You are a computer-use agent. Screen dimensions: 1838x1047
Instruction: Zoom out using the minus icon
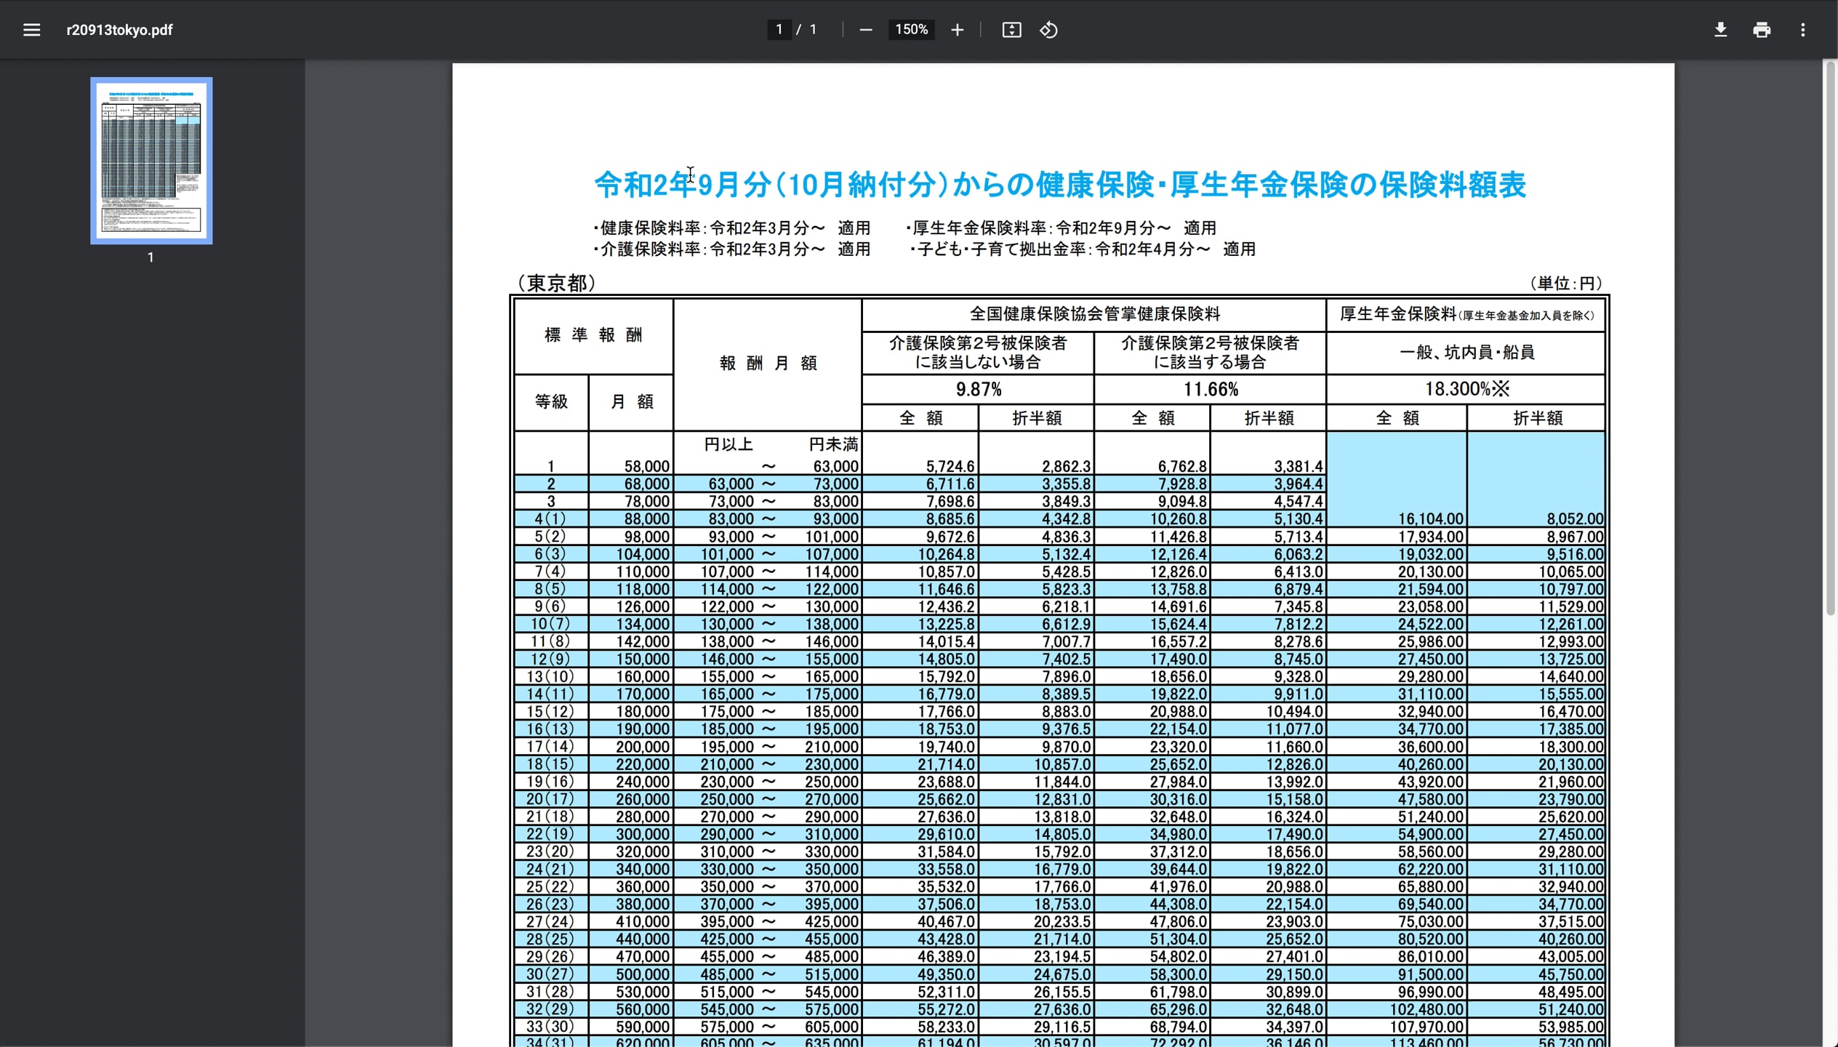[x=866, y=30]
